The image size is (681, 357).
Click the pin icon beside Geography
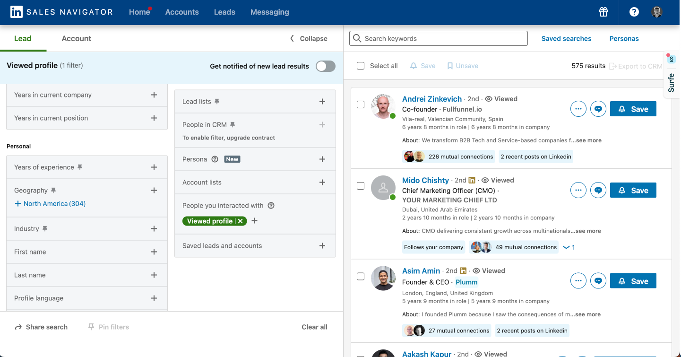coord(53,190)
